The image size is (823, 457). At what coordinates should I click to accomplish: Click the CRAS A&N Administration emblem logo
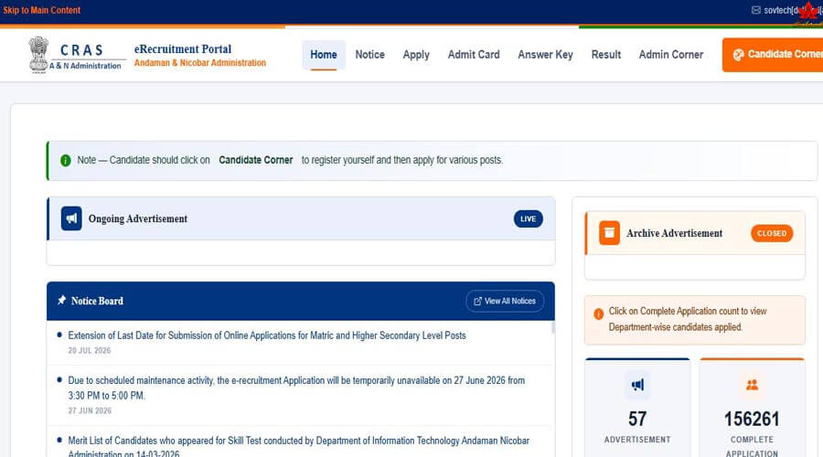point(38,55)
